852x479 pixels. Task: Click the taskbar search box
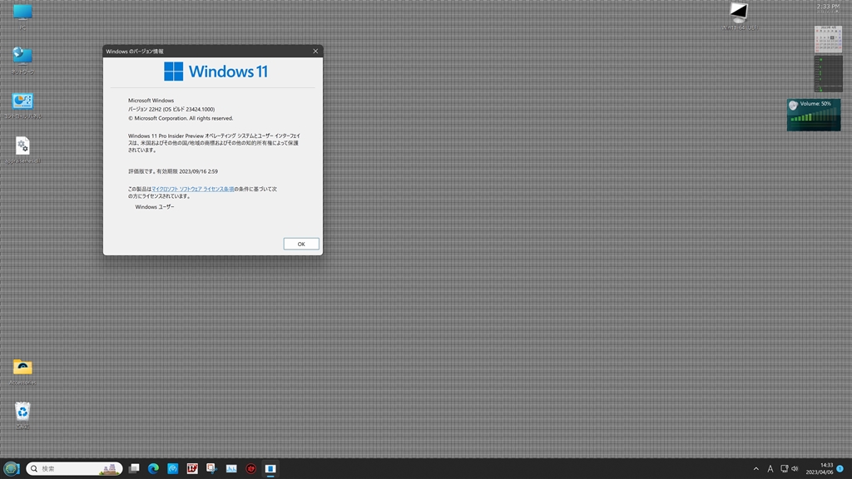pos(74,468)
